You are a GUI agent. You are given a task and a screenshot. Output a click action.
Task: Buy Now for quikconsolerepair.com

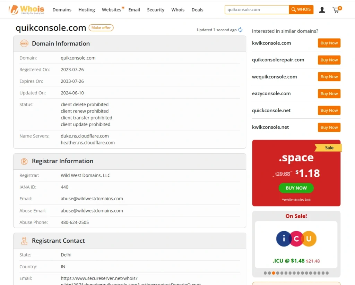[x=329, y=60]
